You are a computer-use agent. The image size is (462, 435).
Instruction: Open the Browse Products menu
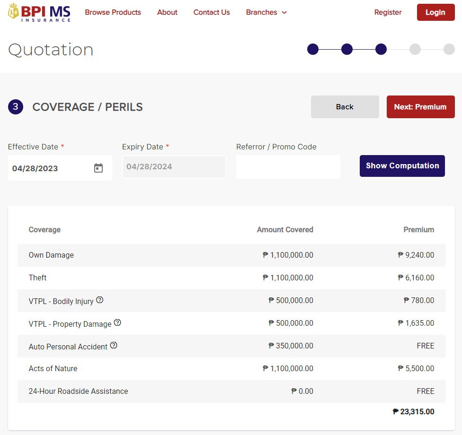click(x=113, y=12)
